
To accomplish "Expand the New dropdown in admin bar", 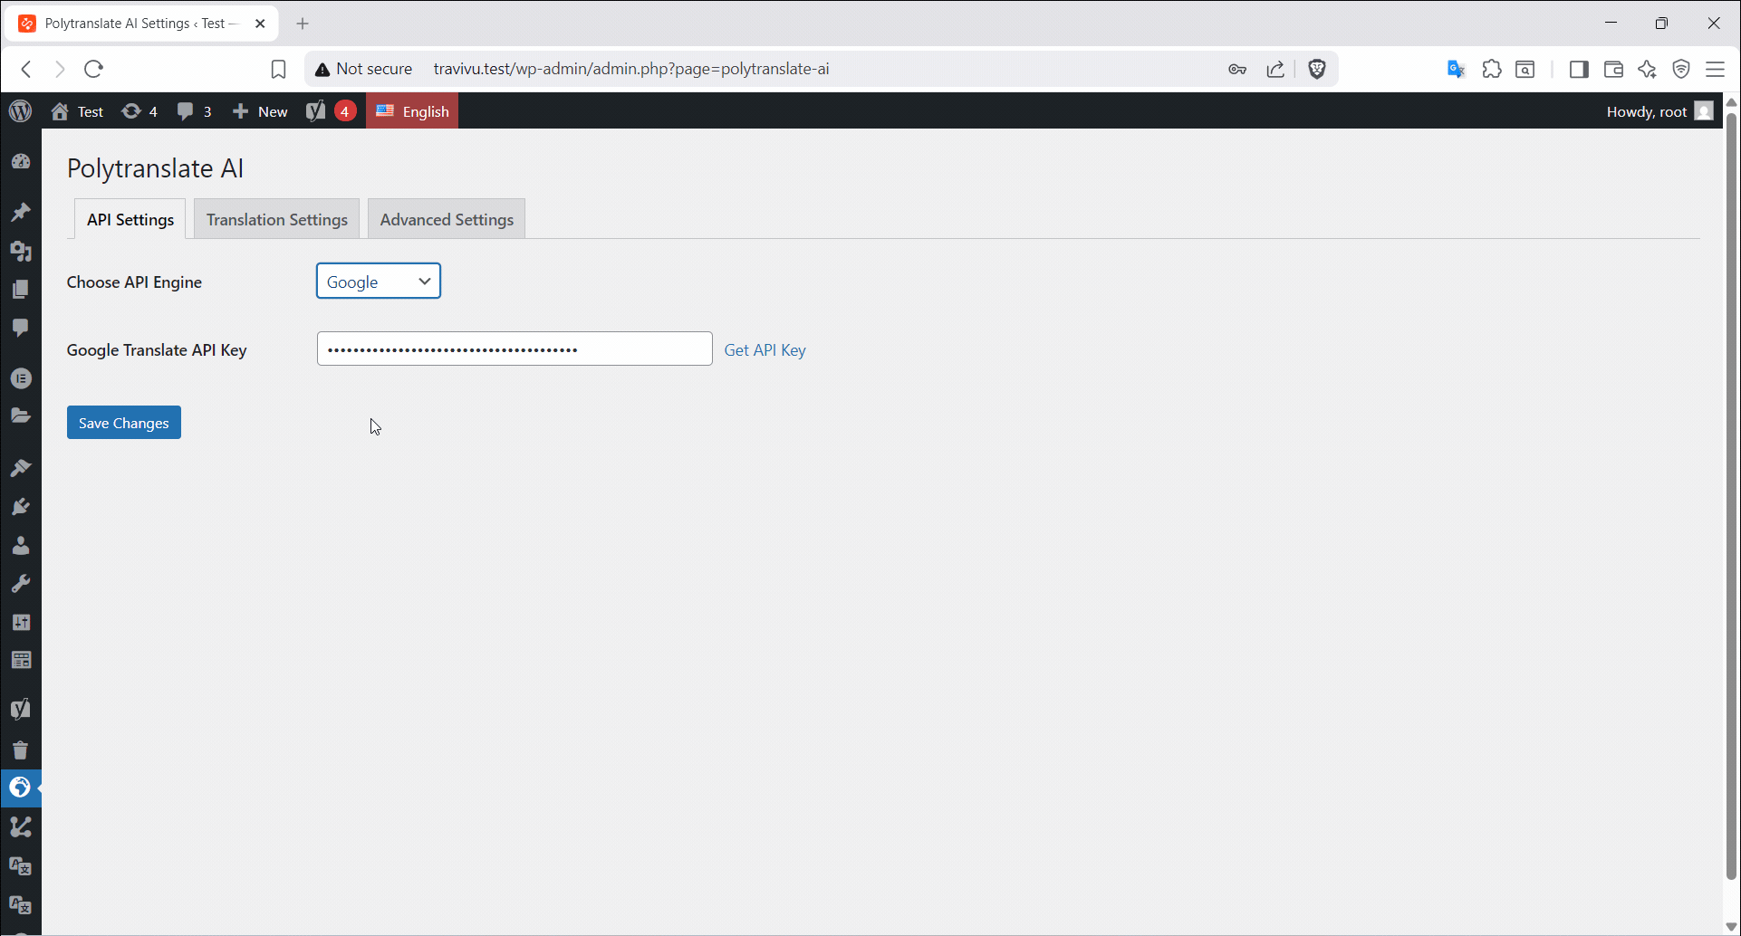I will tap(259, 110).
